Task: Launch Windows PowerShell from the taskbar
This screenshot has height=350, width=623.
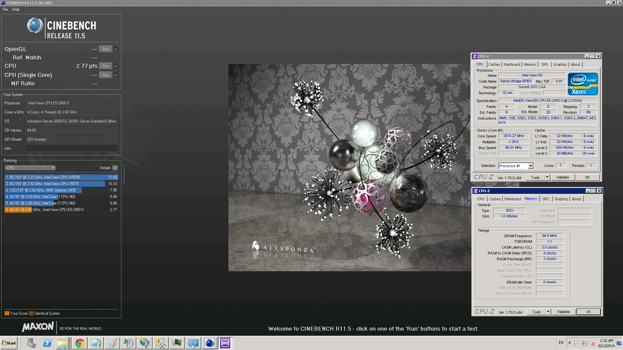Action: (47, 343)
